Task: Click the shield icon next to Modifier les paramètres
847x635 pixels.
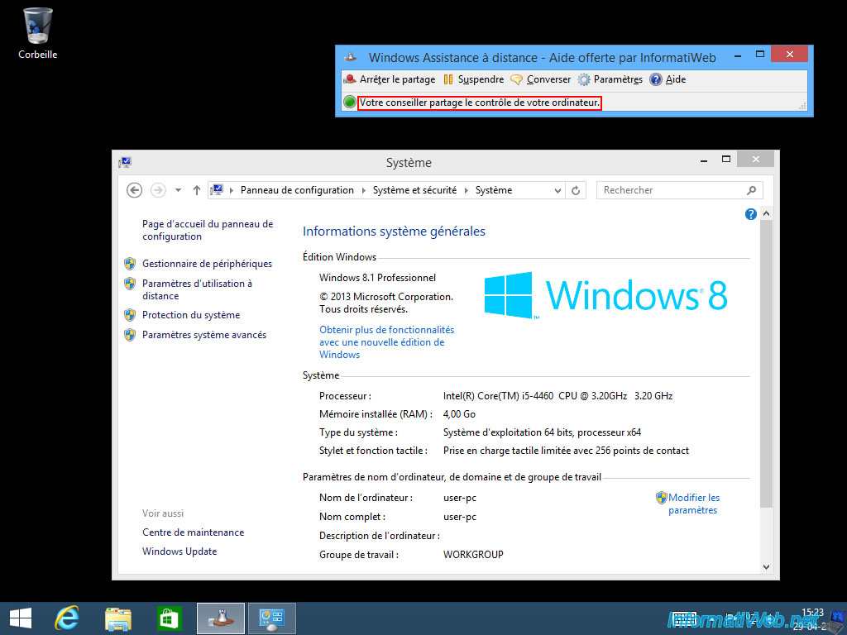Action: click(x=662, y=498)
